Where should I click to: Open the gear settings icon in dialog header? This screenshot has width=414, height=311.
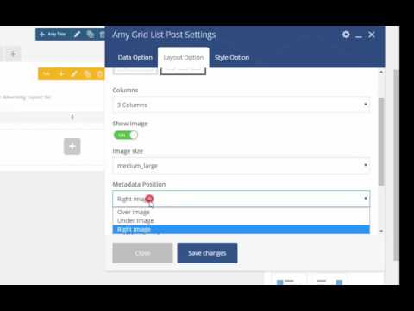[x=346, y=35]
